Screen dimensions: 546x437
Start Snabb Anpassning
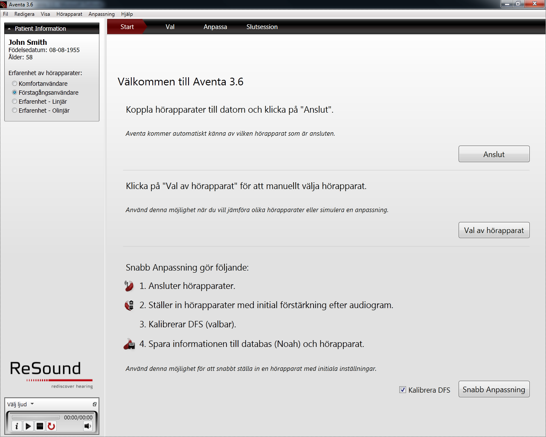click(x=494, y=389)
